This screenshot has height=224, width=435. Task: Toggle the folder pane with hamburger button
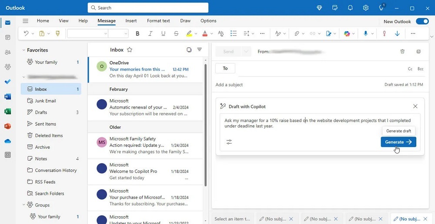tap(25, 21)
